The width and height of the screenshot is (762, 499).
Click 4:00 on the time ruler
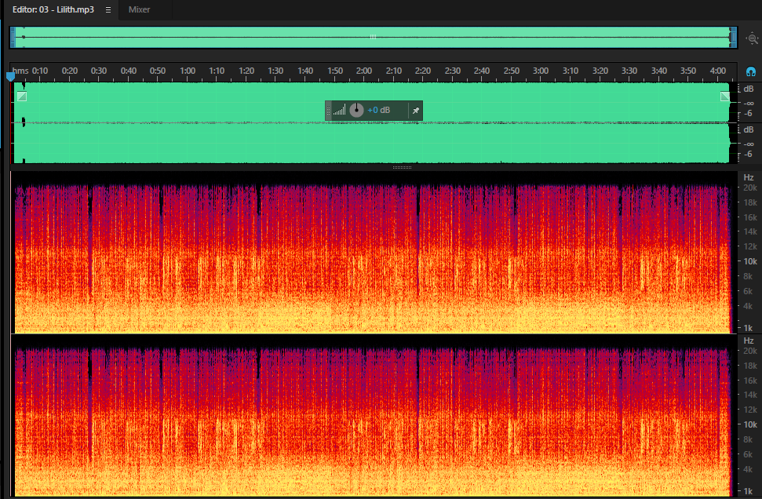(718, 71)
